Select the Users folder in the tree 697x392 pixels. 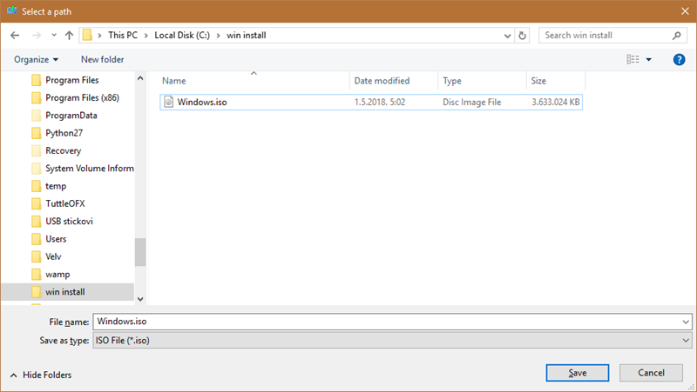coord(56,239)
